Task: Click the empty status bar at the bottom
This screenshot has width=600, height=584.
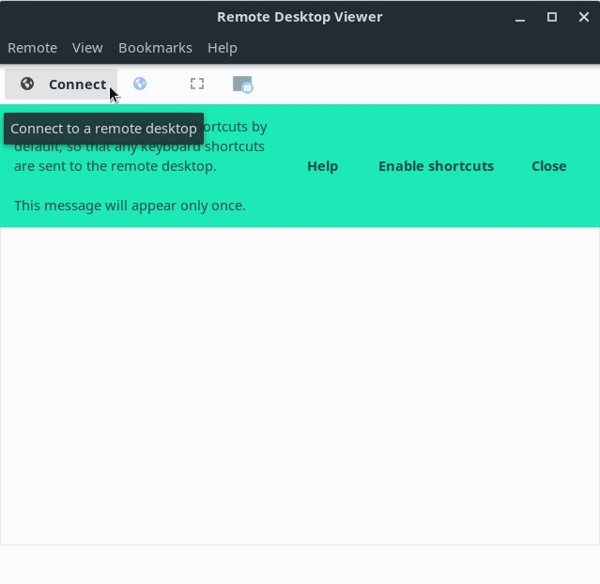Action: [x=300, y=564]
